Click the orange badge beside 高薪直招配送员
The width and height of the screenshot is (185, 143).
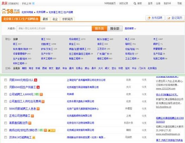coord(30,123)
